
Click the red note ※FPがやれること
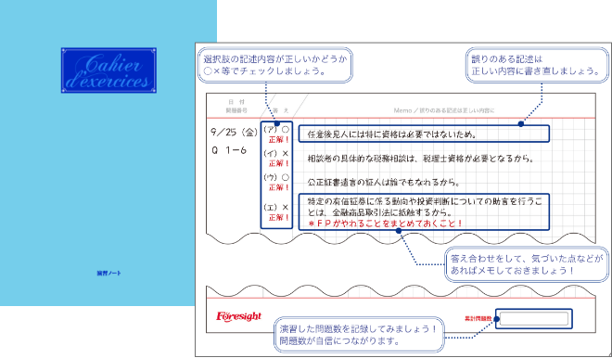(x=386, y=224)
